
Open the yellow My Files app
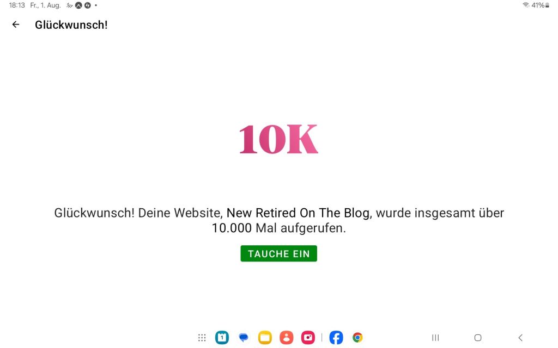pyautogui.click(x=265, y=337)
